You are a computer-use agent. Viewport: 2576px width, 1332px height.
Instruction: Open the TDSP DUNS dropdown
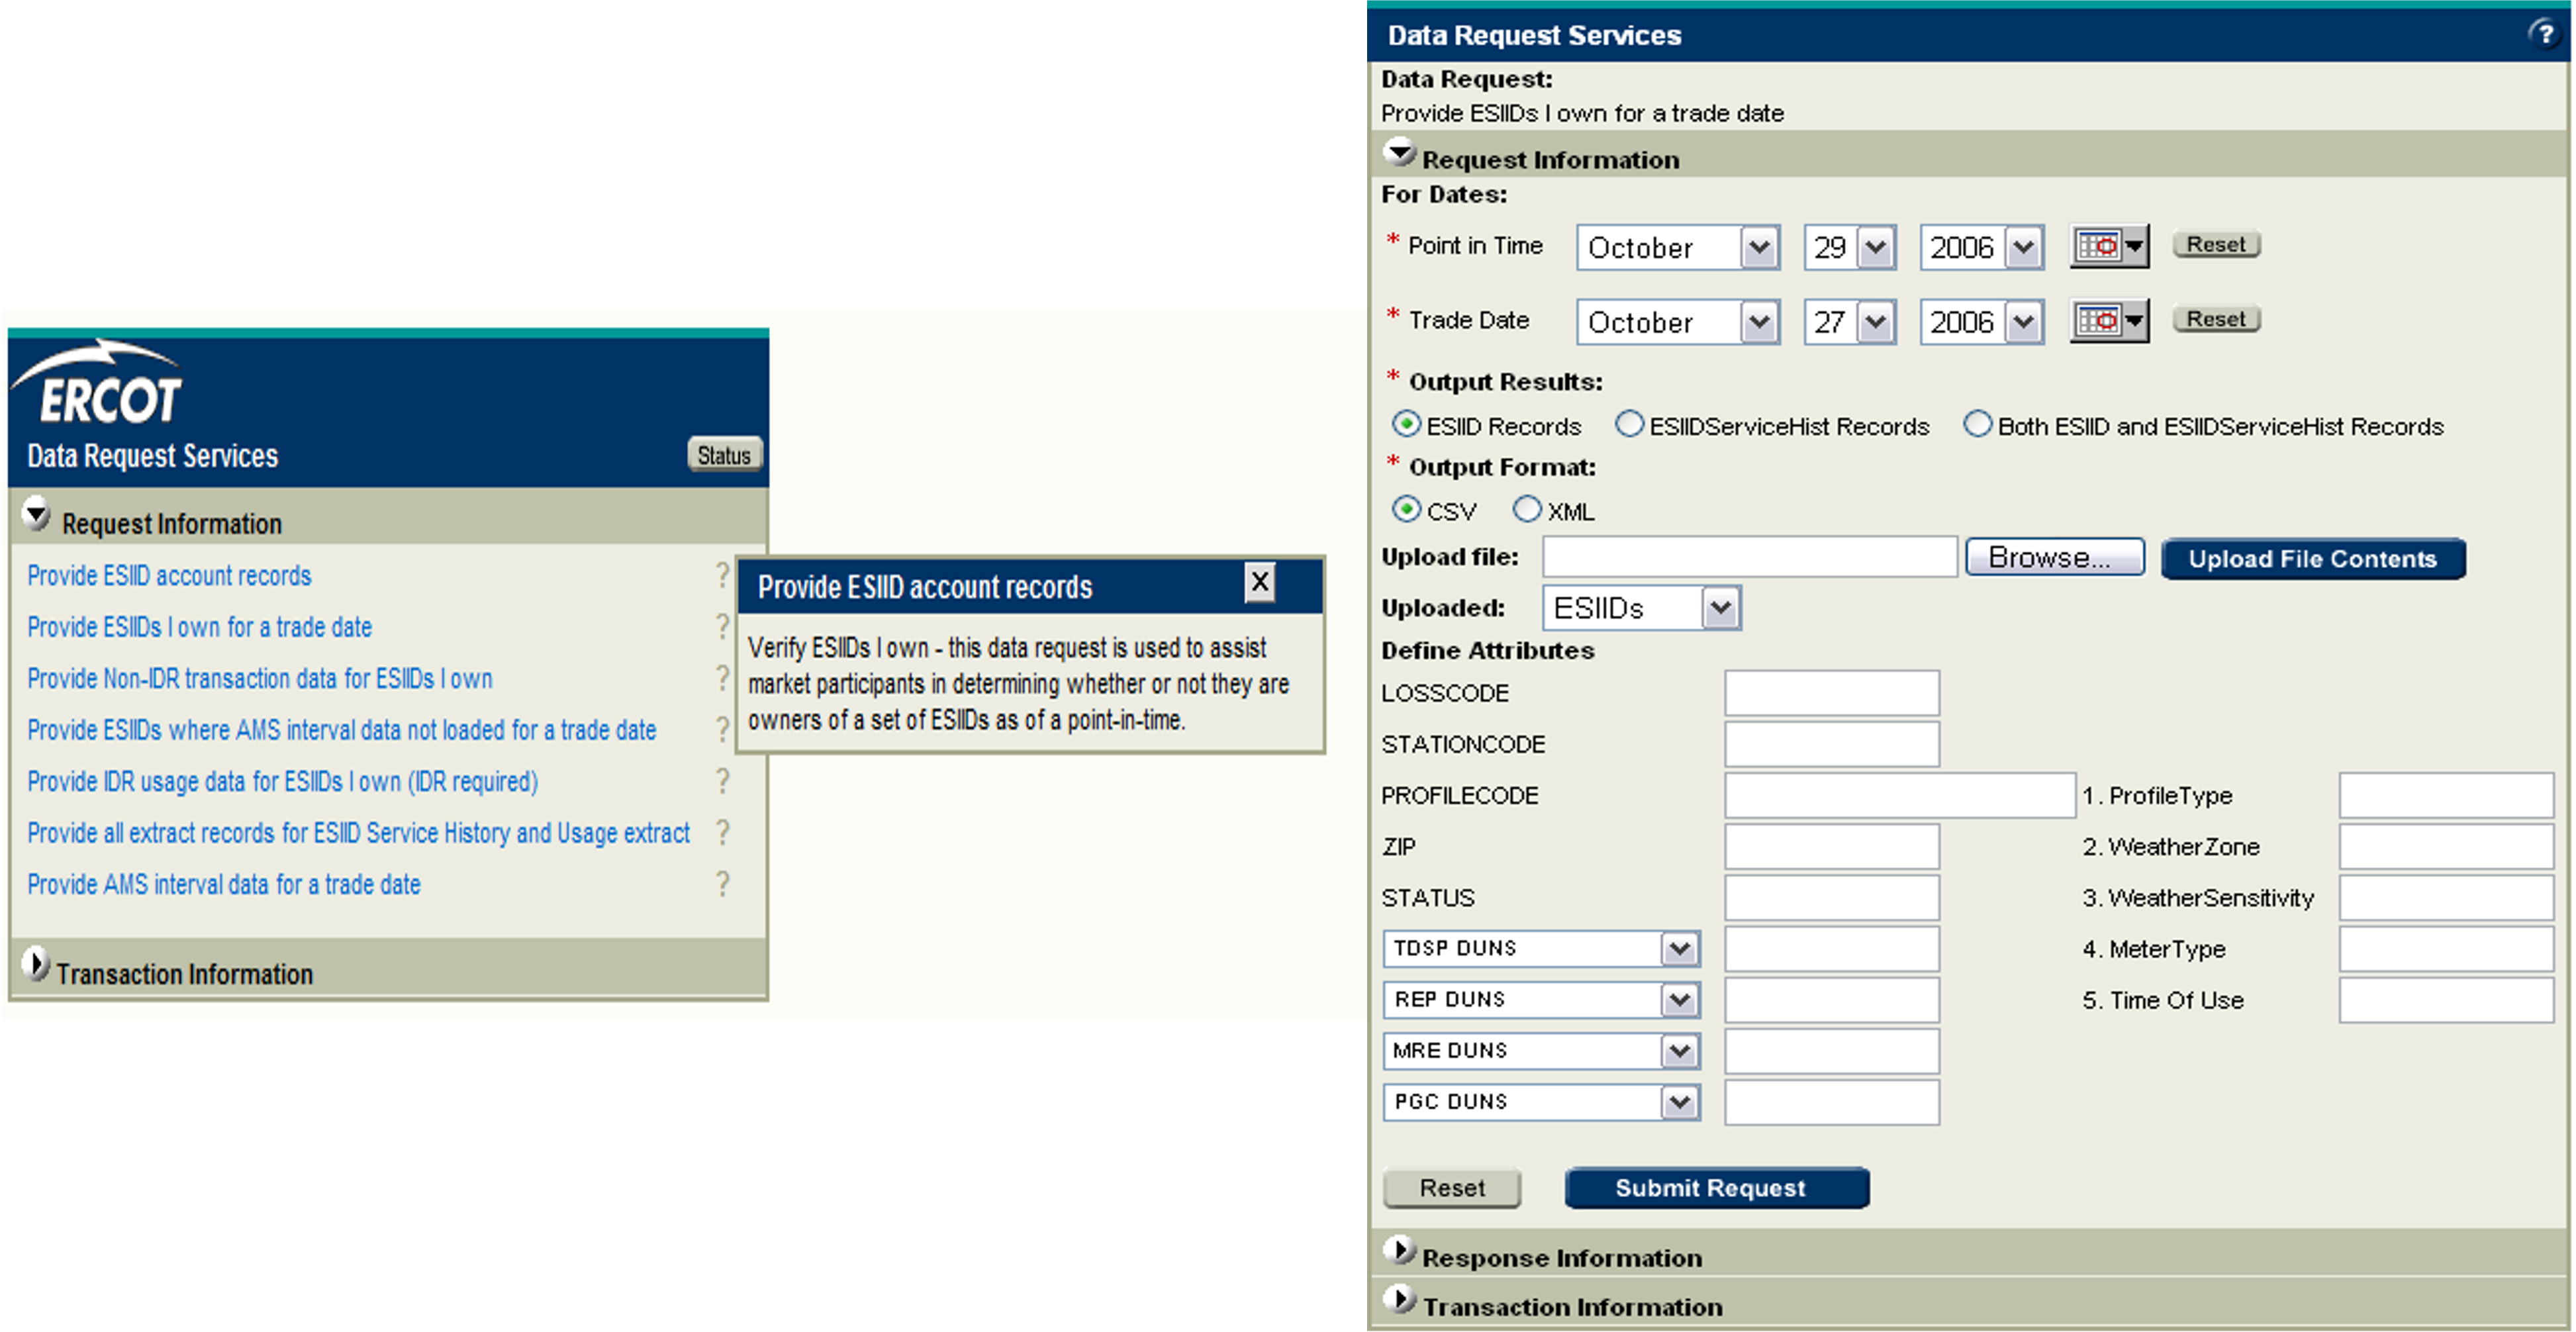click(1542, 949)
